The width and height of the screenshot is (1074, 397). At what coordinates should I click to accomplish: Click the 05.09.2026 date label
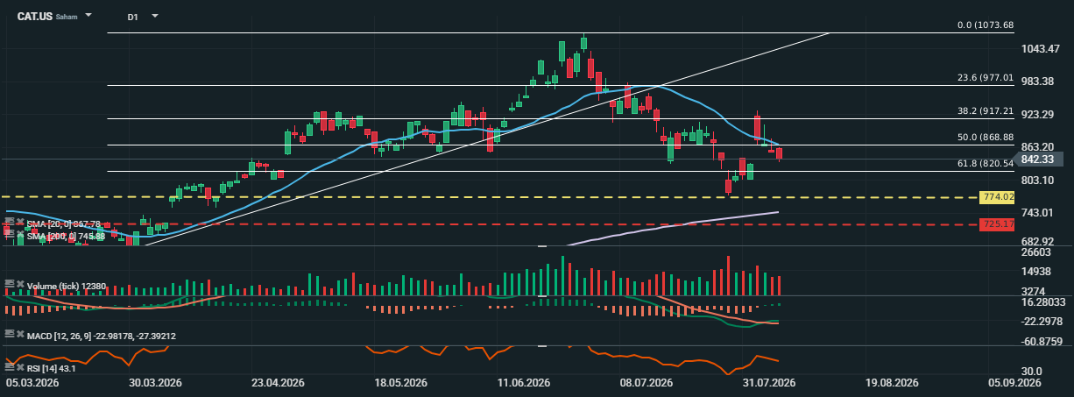[x=1014, y=383]
